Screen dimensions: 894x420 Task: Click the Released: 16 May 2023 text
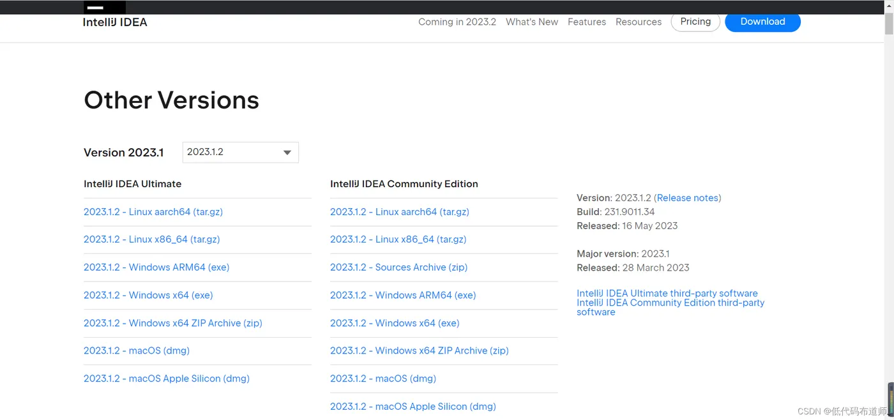tap(627, 226)
